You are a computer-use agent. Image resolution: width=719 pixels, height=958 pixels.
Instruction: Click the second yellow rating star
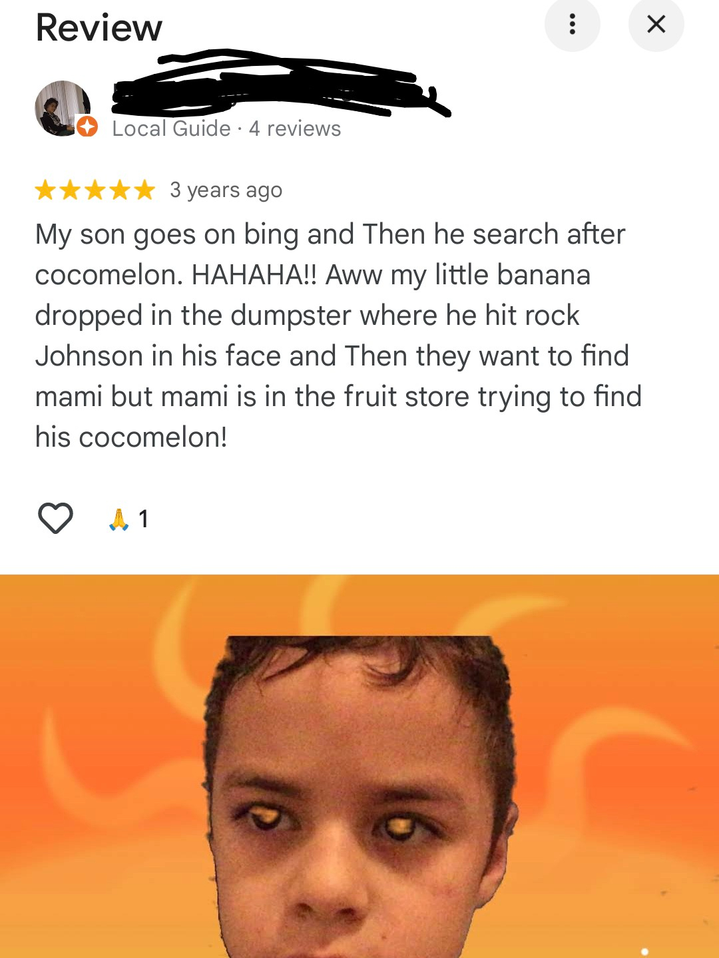pos(71,190)
